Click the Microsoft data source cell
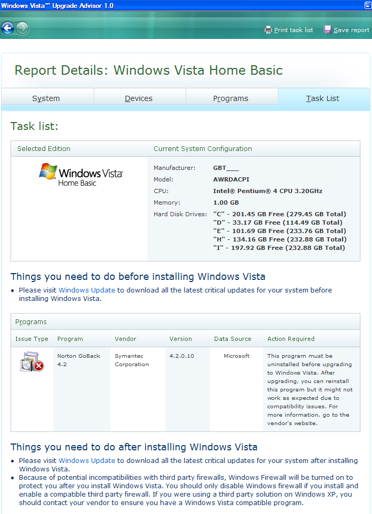 [236, 356]
